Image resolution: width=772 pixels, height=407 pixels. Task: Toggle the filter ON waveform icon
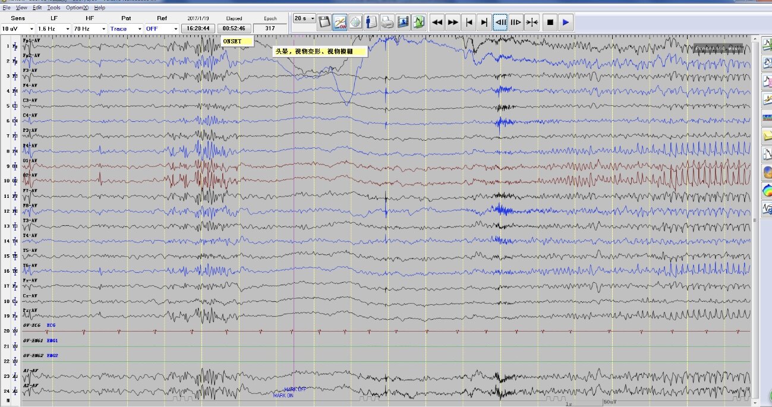340,23
